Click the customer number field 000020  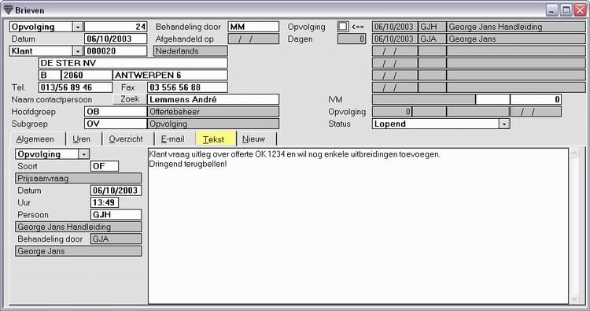click(116, 51)
